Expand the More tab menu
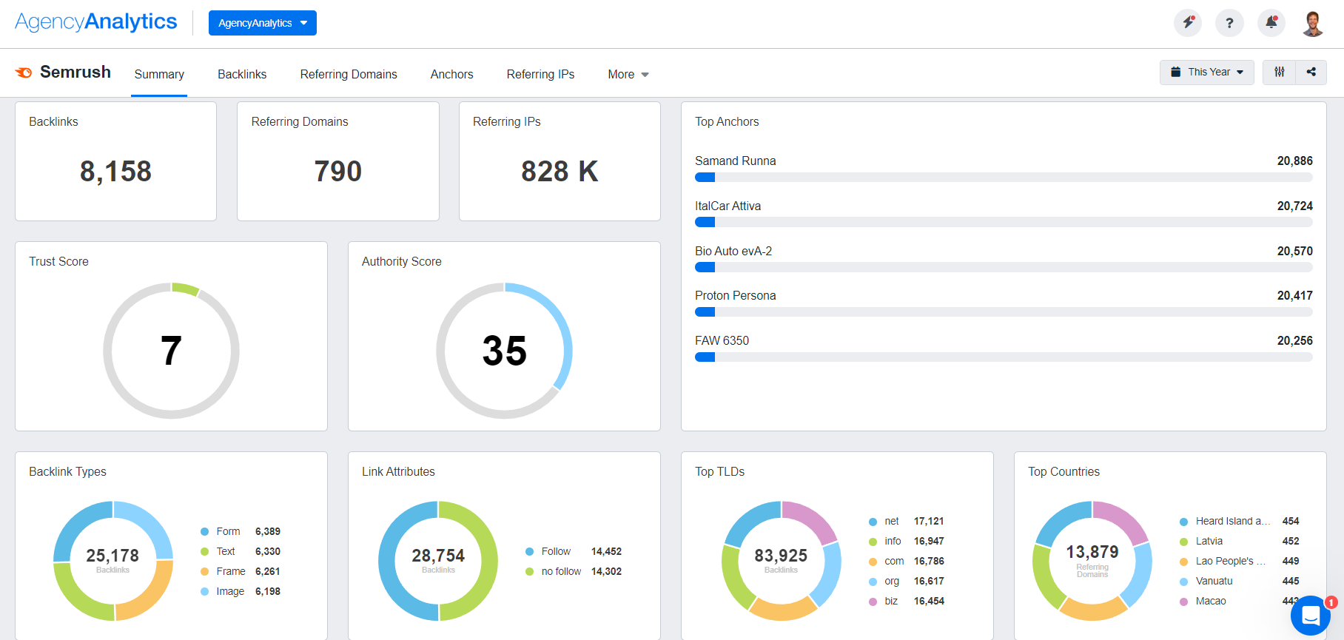This screenshot has height=640, width=1344. click(628, 75)
